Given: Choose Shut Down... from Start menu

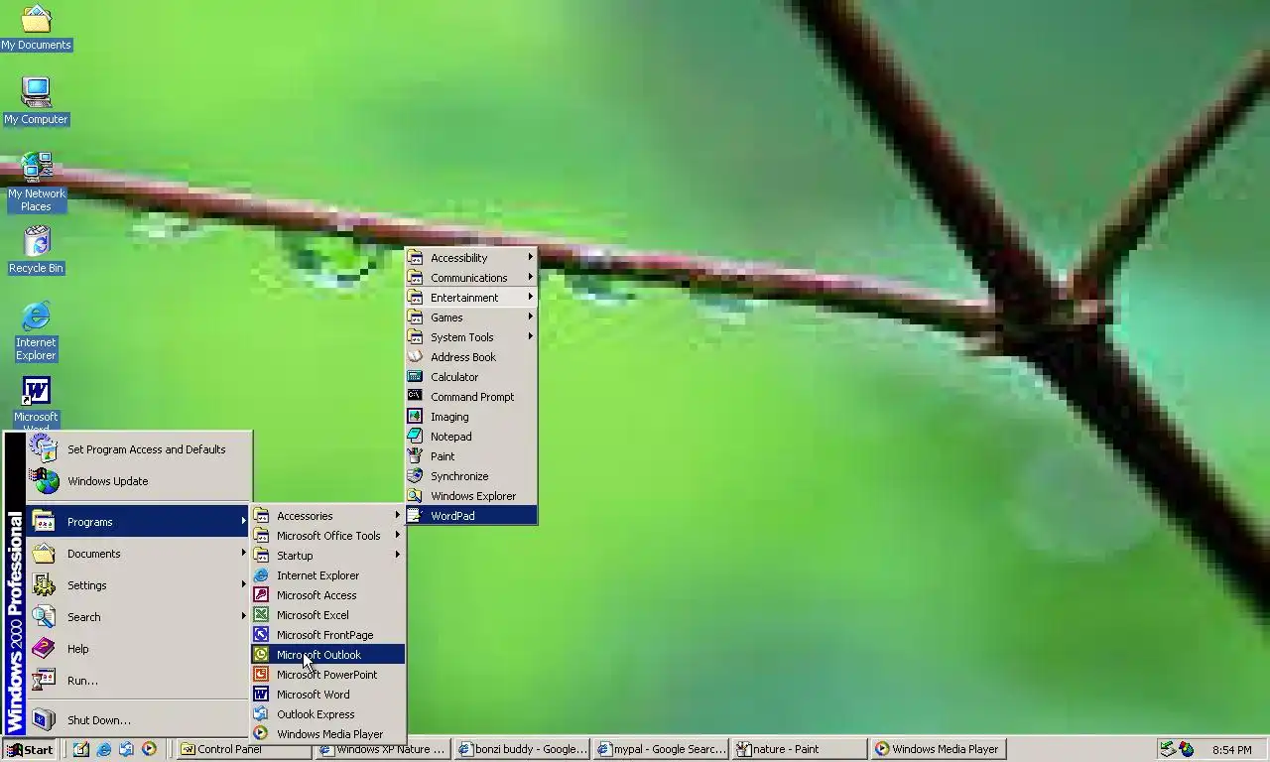Looking at the screenshot, I should [x=139, y=720].
